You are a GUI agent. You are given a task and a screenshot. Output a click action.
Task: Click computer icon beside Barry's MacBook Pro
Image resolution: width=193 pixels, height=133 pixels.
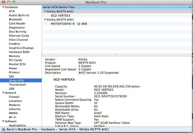(x=4, y=129)
